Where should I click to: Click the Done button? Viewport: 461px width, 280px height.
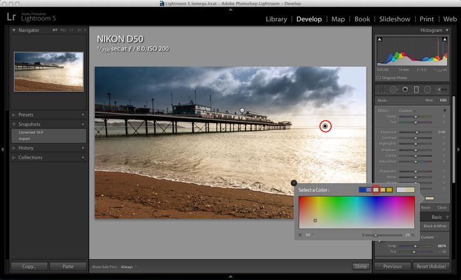361,266
